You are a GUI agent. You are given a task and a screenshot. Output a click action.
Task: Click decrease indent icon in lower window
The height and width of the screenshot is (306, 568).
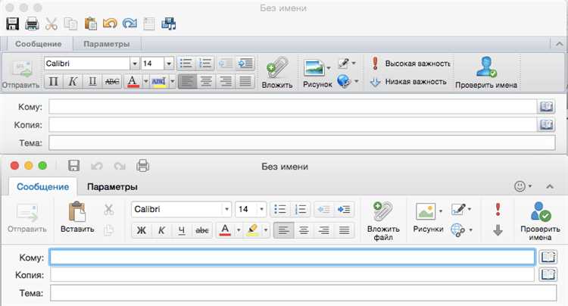click(323, 209)
